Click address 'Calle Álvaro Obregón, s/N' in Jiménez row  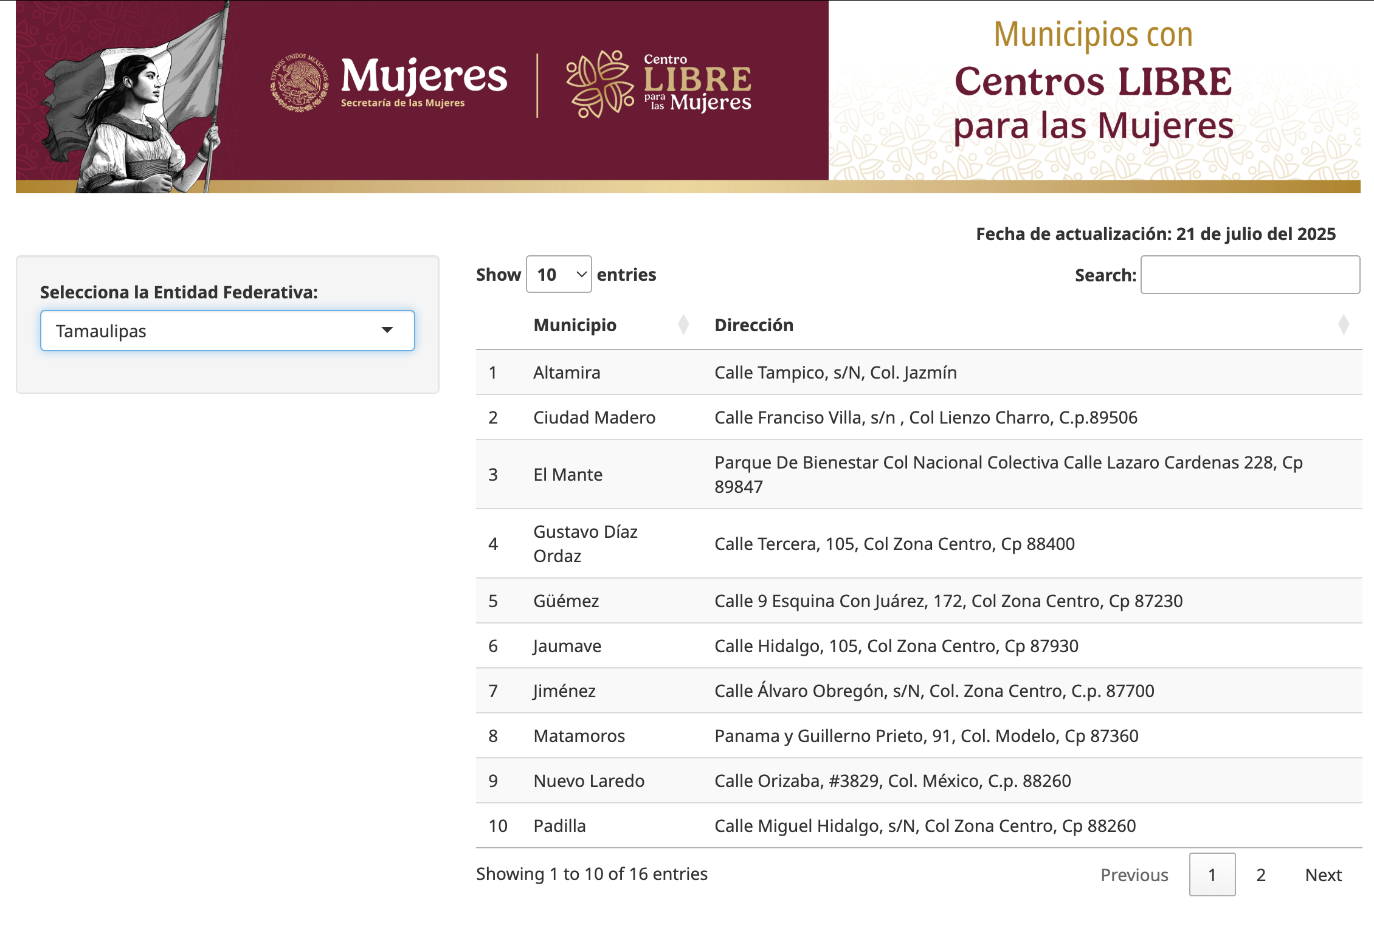819,691
